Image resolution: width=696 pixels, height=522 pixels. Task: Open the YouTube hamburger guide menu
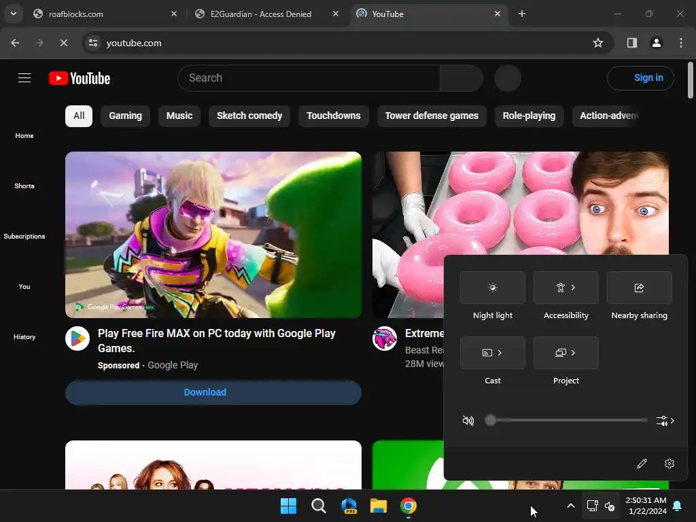[x=24, y=78]
